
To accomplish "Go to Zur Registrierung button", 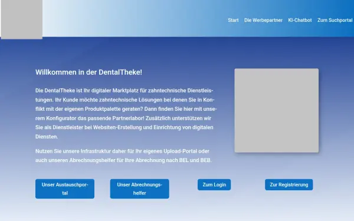I will click(289, 184).
